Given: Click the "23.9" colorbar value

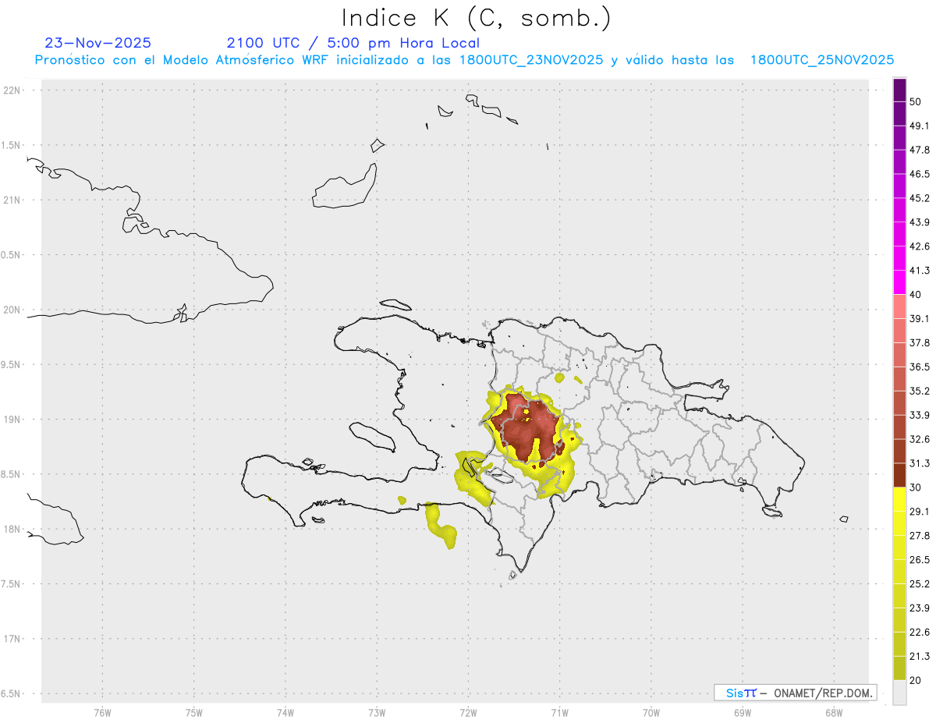Looking at the screenshot, I should (920, 608).
